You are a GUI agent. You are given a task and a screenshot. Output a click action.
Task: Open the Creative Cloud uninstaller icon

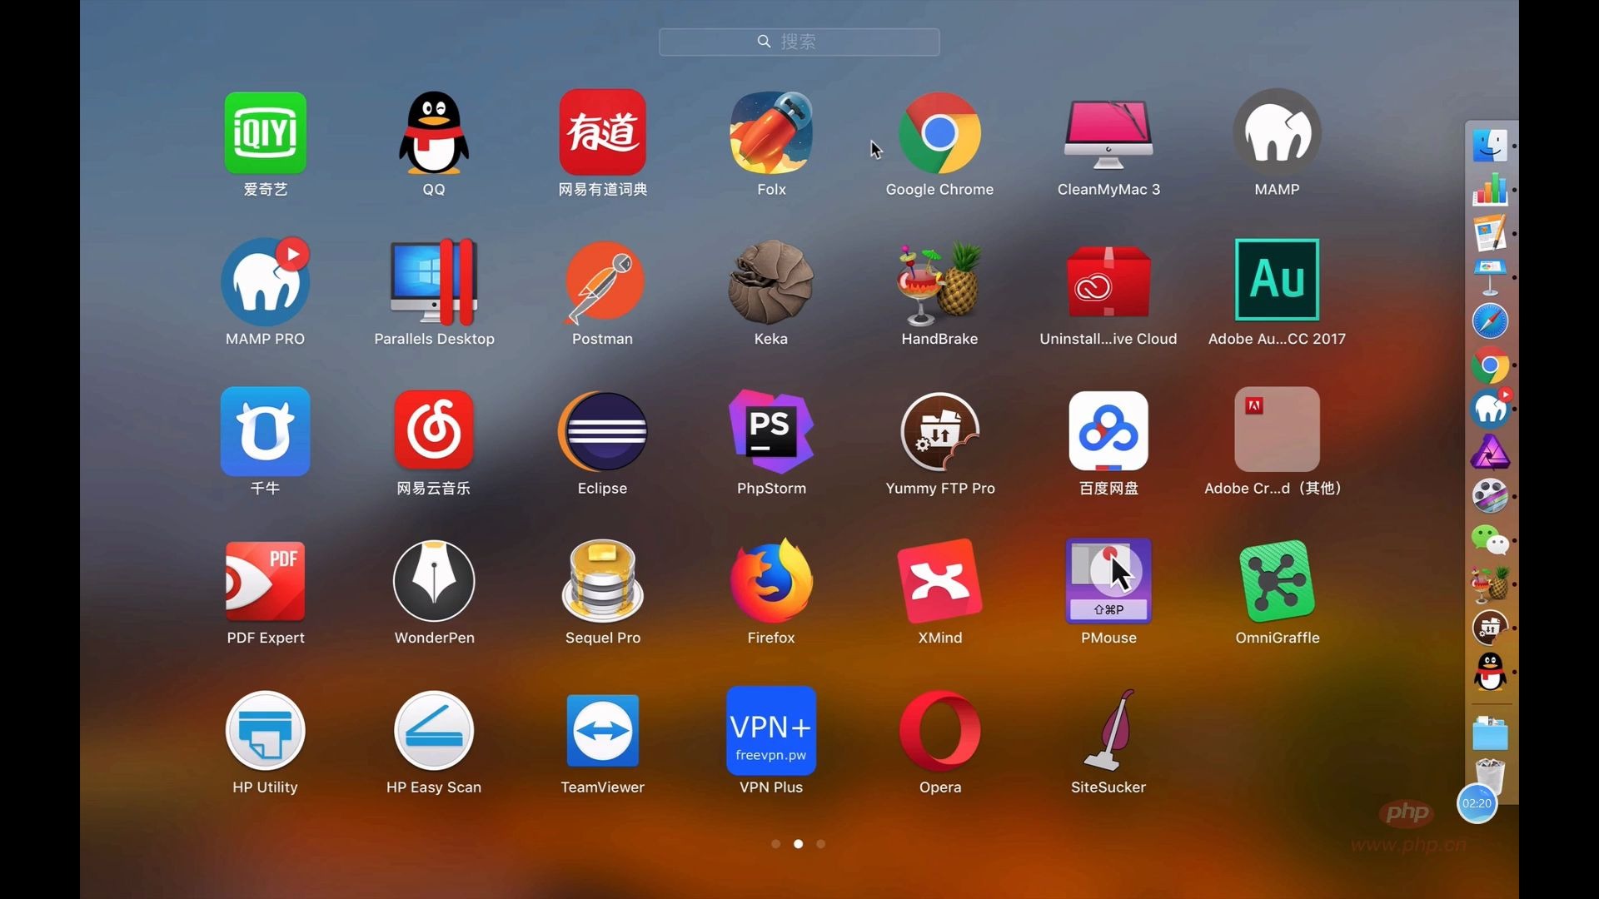point(1108,281)
